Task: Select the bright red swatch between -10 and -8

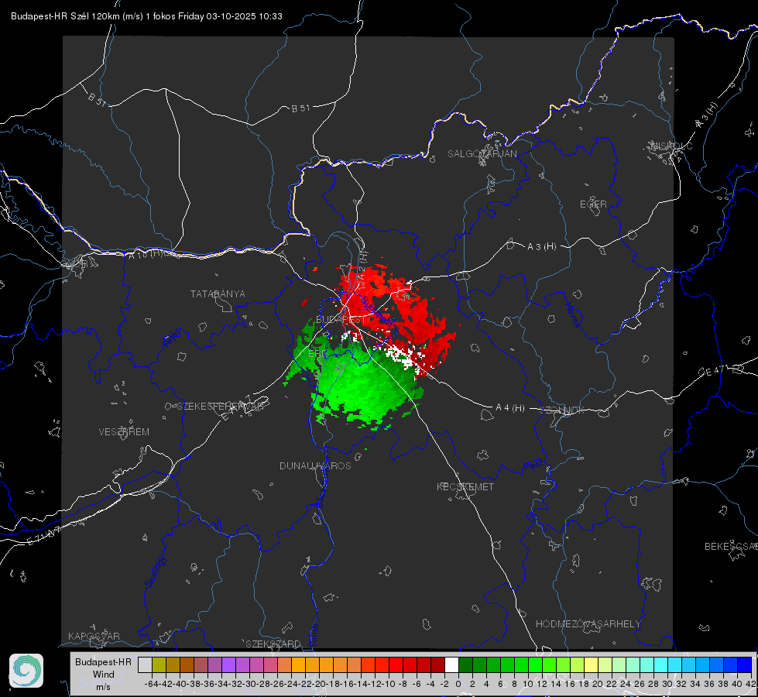Action: (x=396, y=664)
